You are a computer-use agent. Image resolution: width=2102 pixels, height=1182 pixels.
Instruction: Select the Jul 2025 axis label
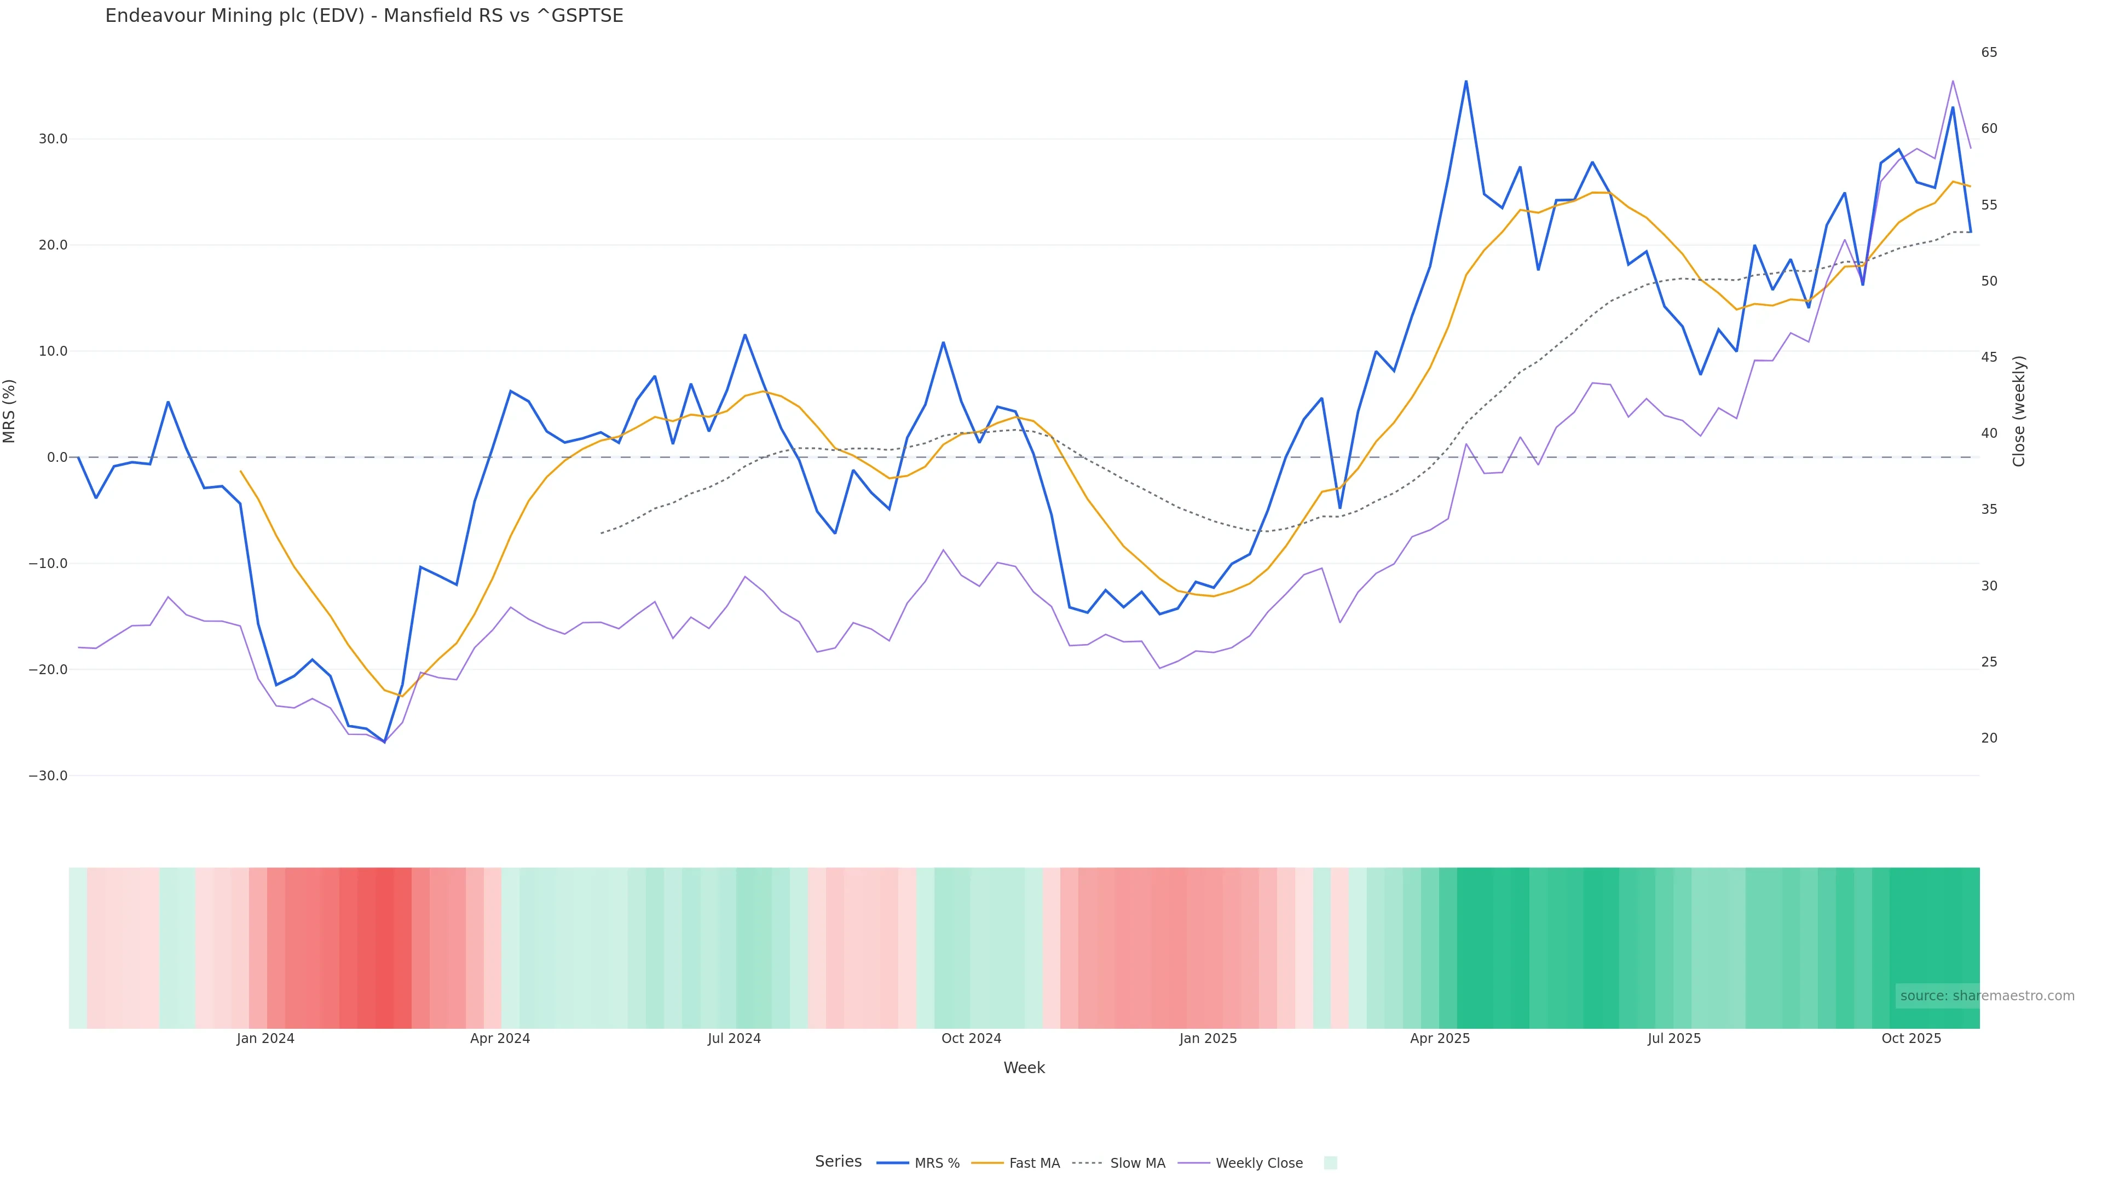pyautogui.click(x=1673, y=1039)
